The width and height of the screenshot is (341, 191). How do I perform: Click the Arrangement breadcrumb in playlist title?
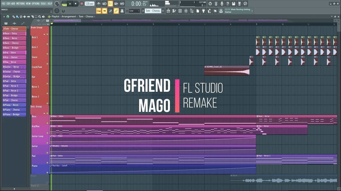[69, 16]
